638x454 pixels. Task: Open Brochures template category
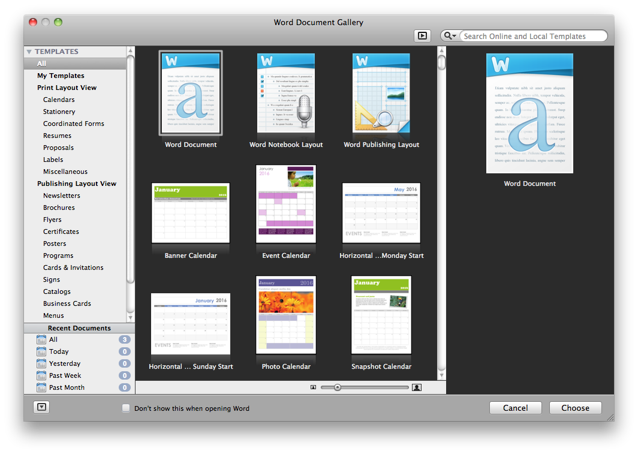click(59, 208)
